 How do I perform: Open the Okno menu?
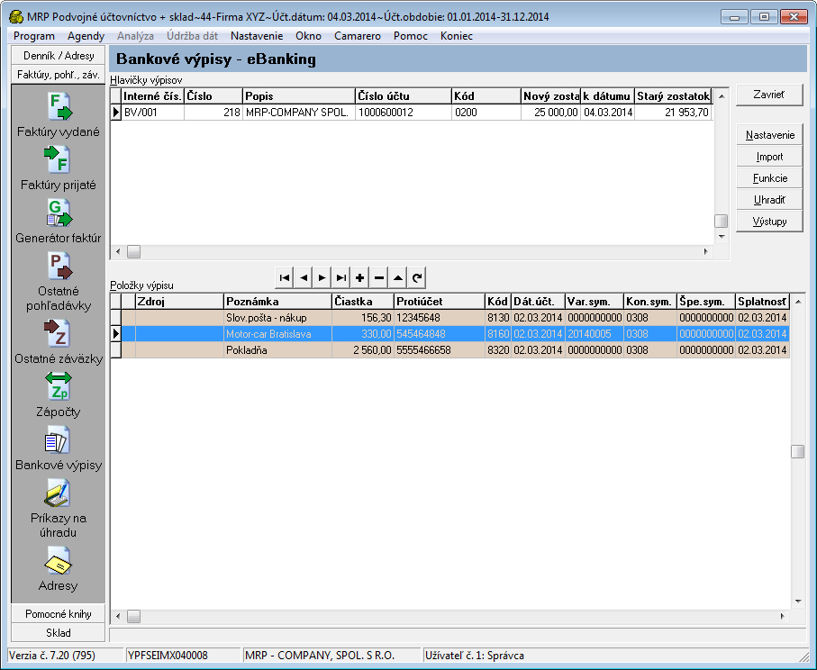tap(308, 36)
